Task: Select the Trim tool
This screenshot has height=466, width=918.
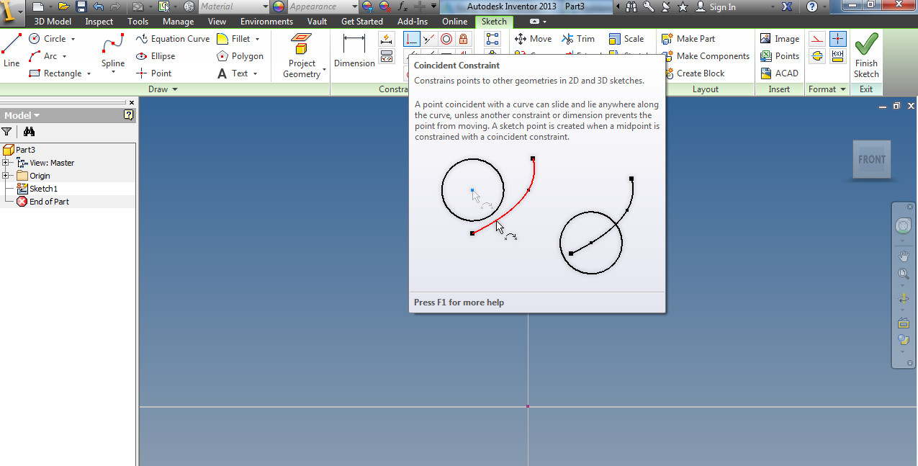Action: coord(578,38)
